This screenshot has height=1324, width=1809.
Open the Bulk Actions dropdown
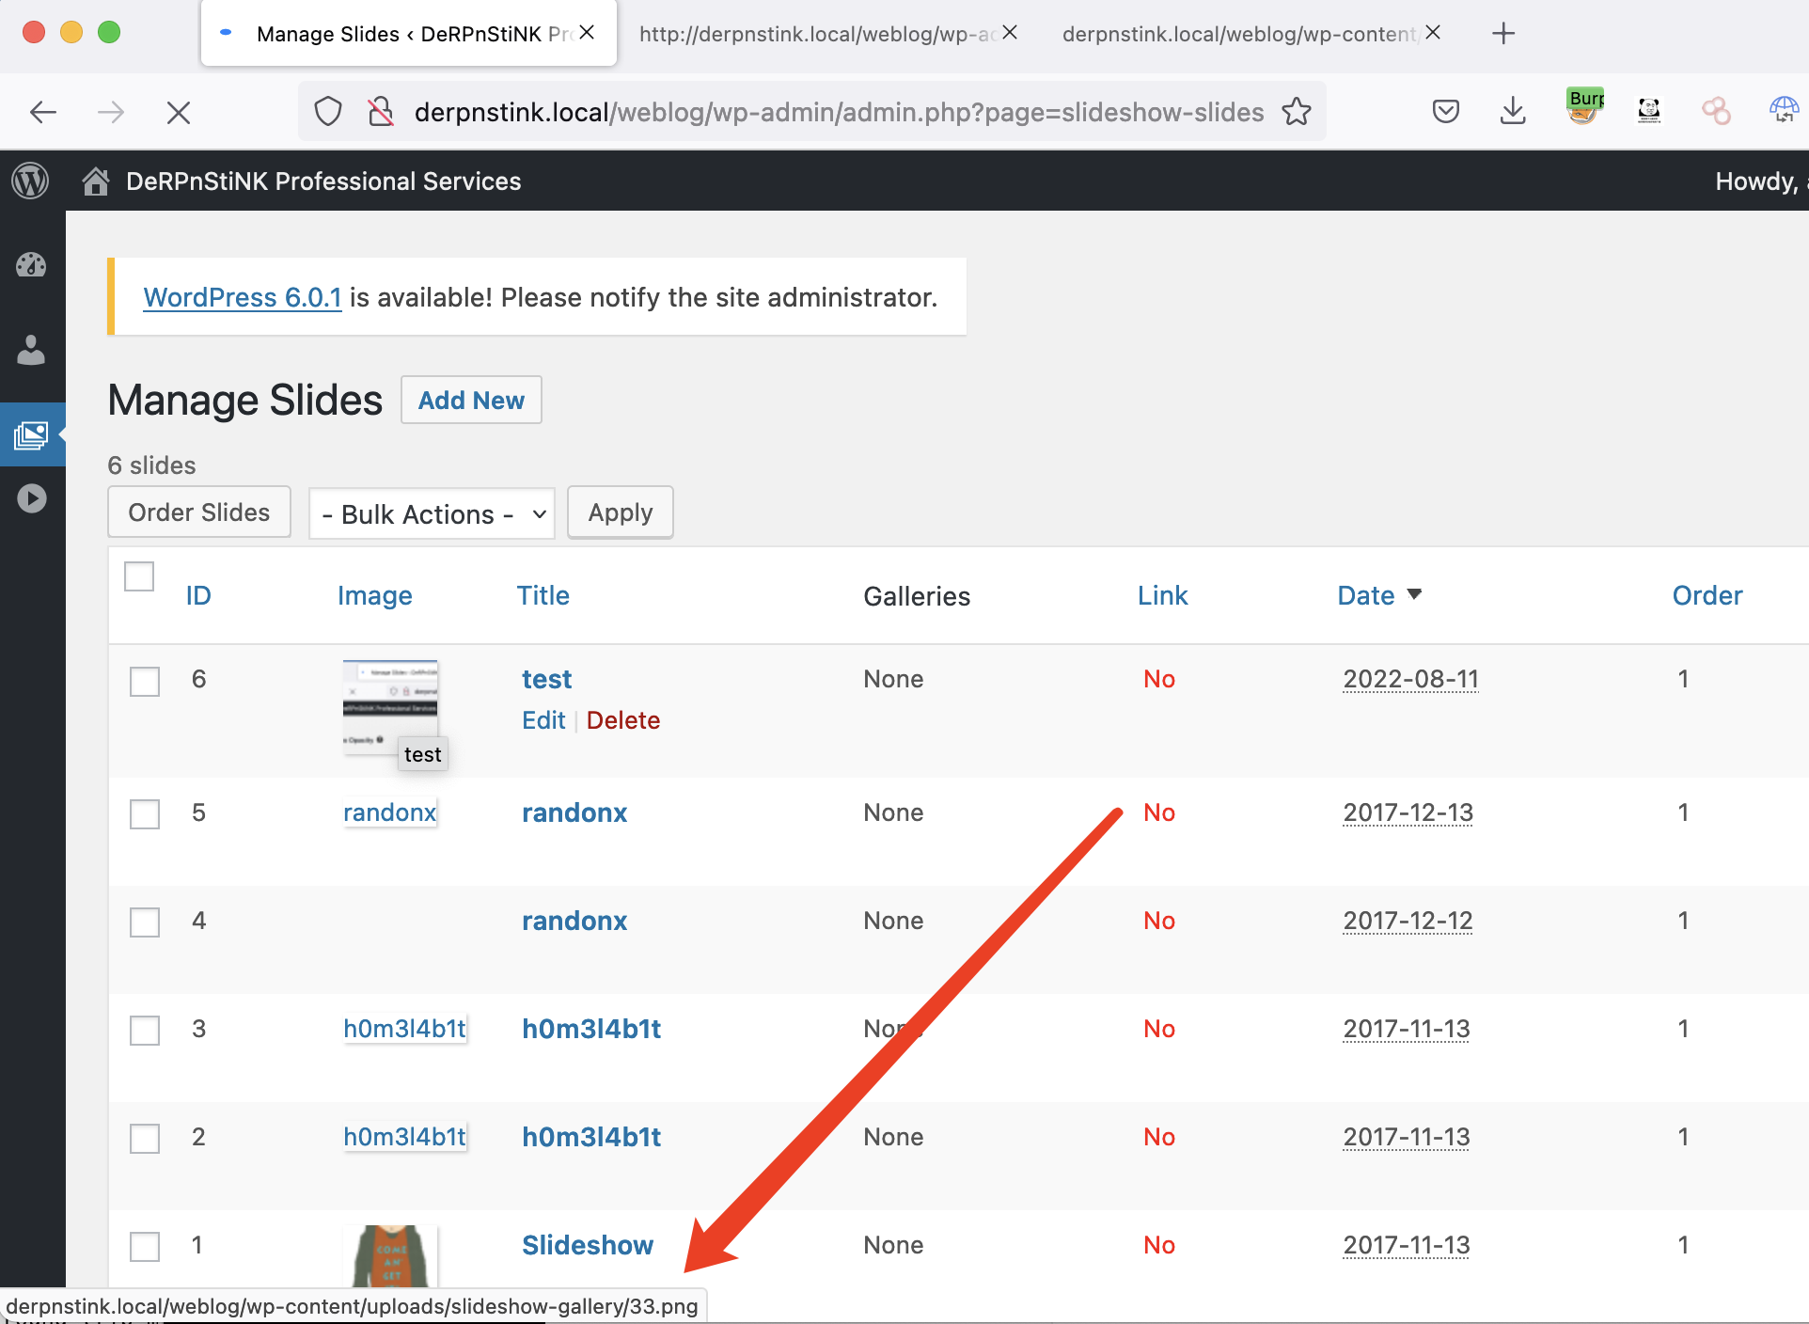[432, 513]
